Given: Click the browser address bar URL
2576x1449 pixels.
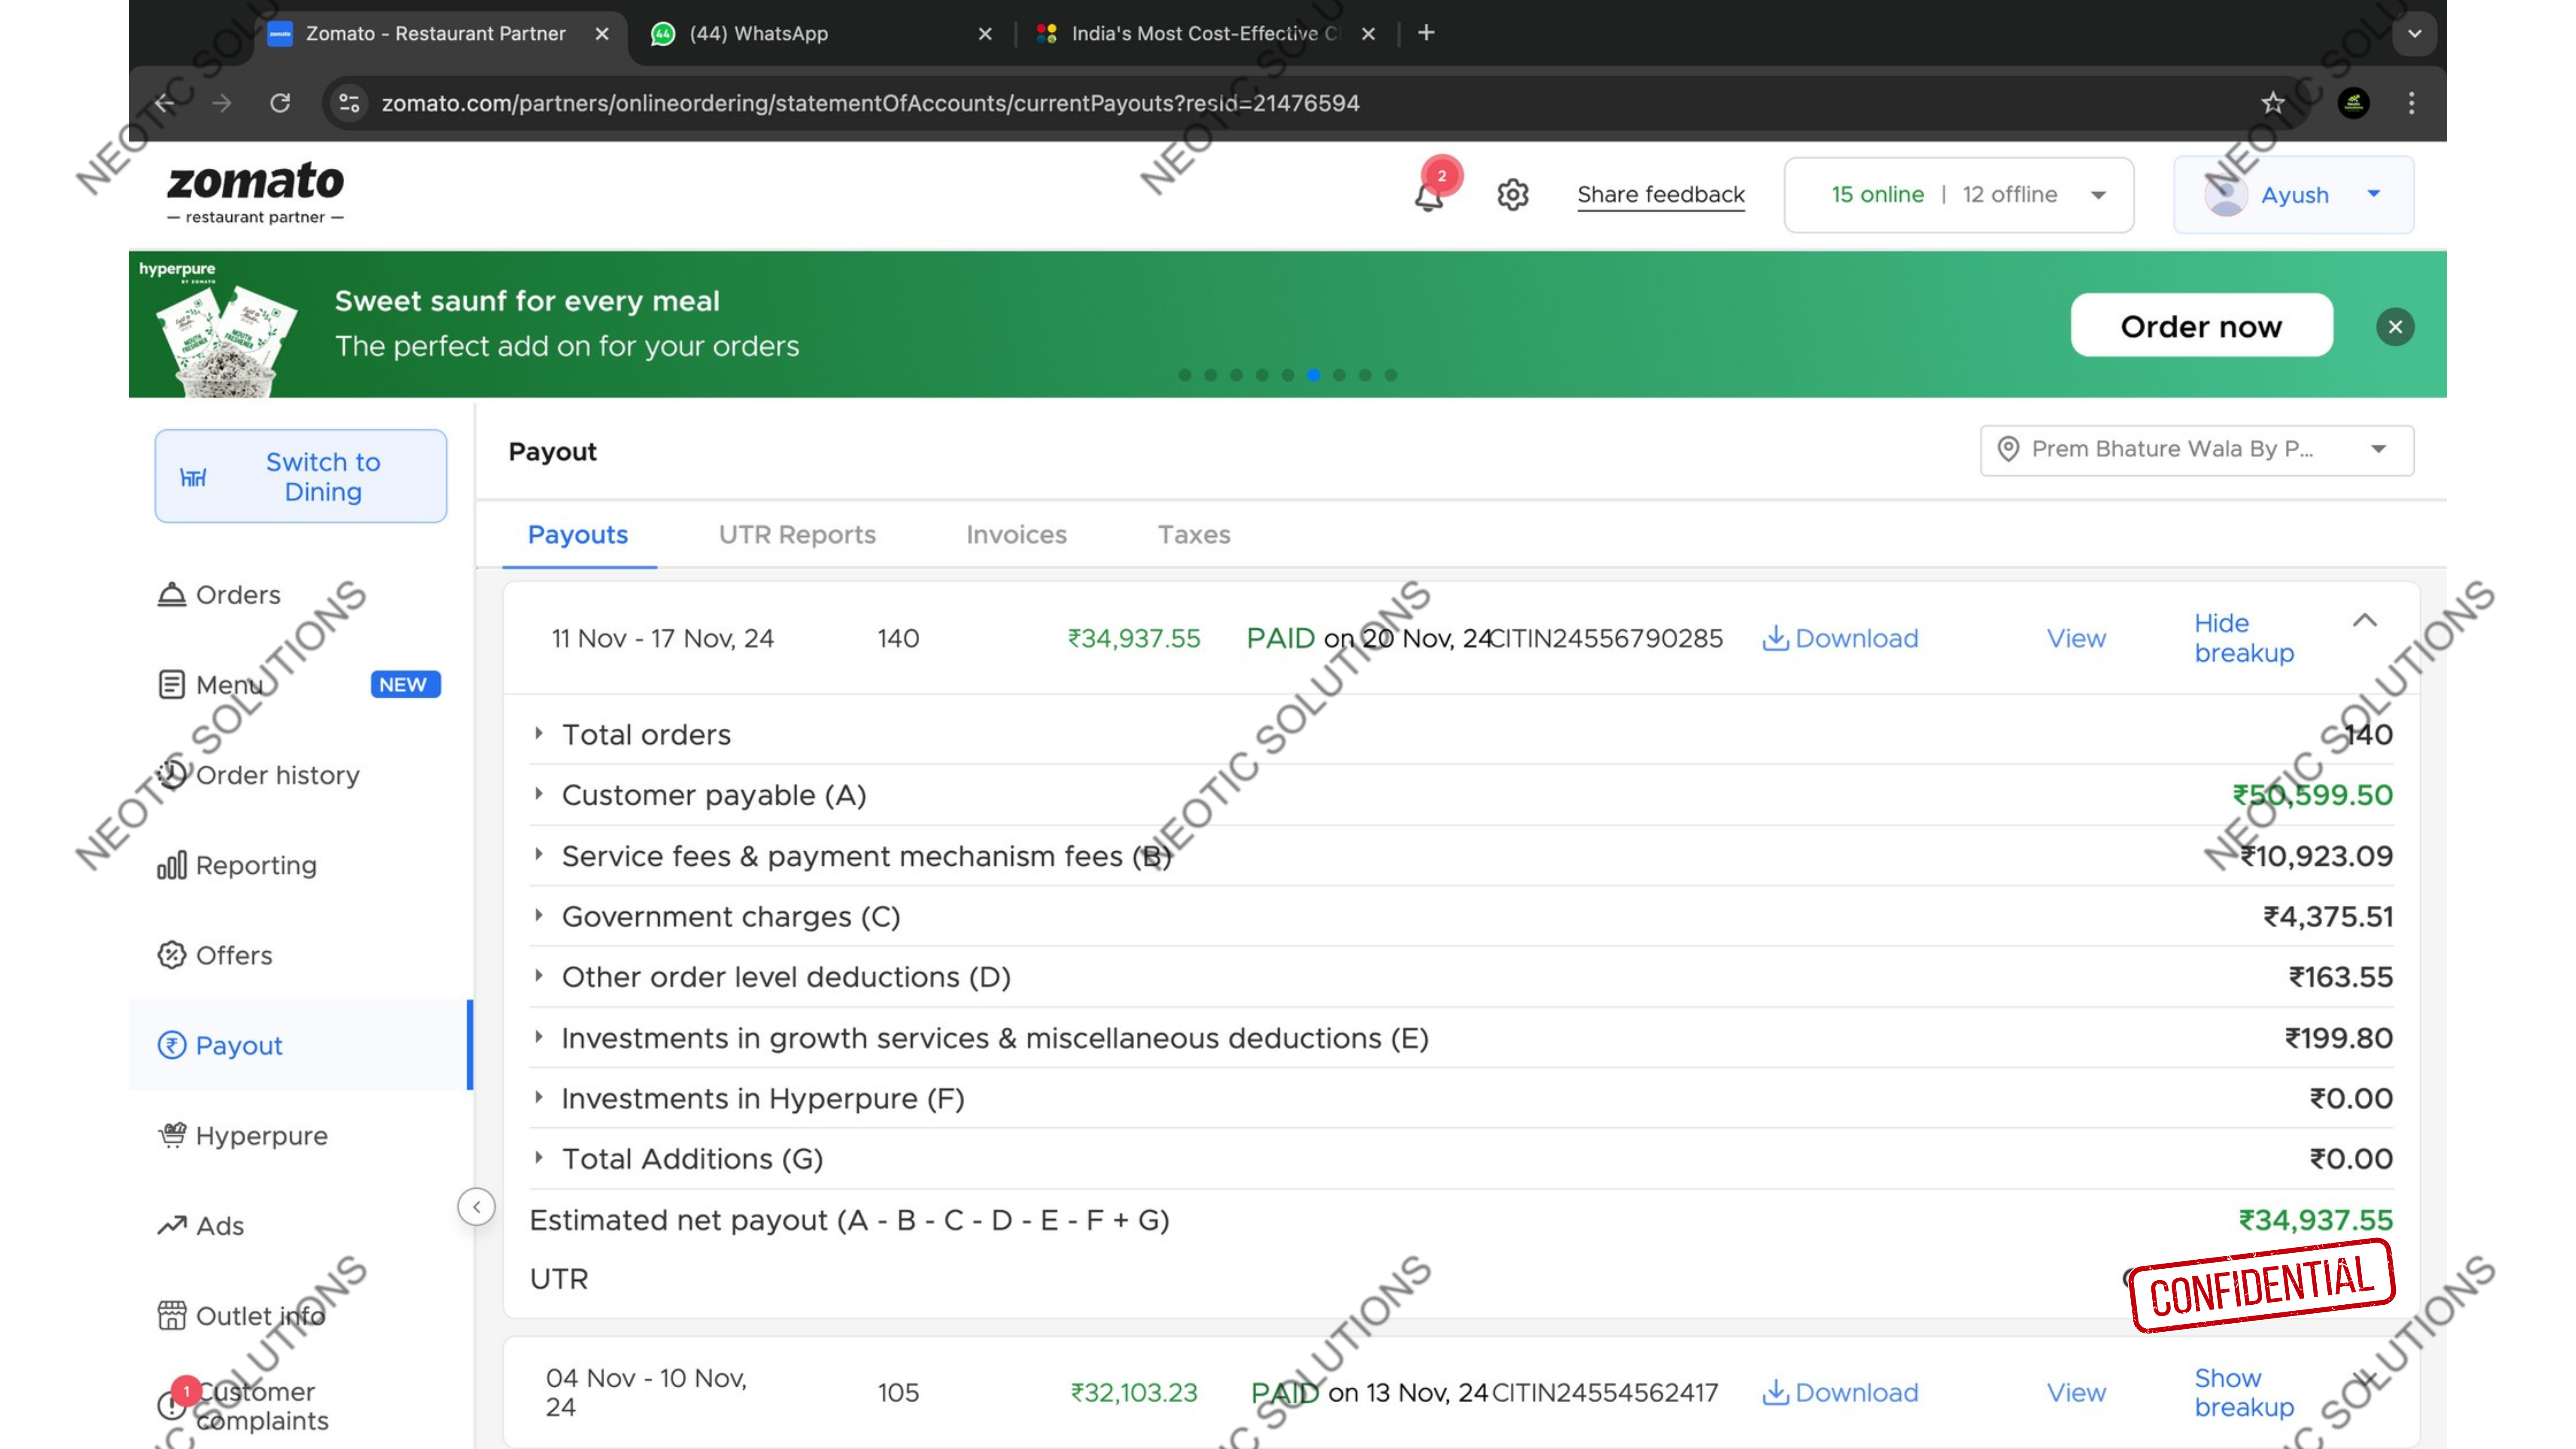Looking at the screenshot, I should point(870,103).
